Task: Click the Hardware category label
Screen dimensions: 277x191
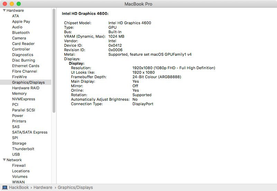Action: [15, 10]
